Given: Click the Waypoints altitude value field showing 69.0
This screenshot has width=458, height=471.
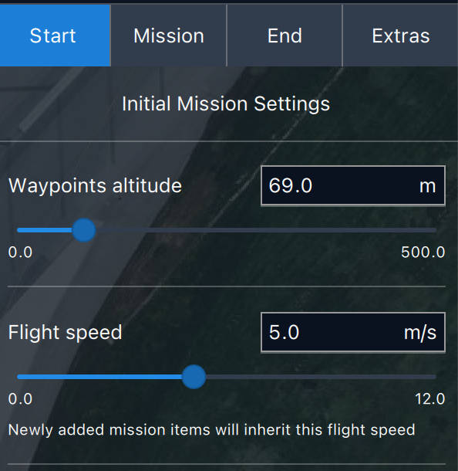Looking at the screenshot, I should tap(353, 185).
